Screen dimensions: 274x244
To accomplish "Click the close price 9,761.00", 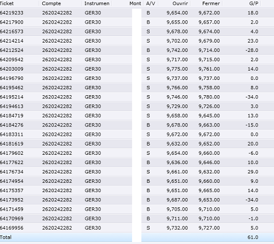I will pos(209,69).
